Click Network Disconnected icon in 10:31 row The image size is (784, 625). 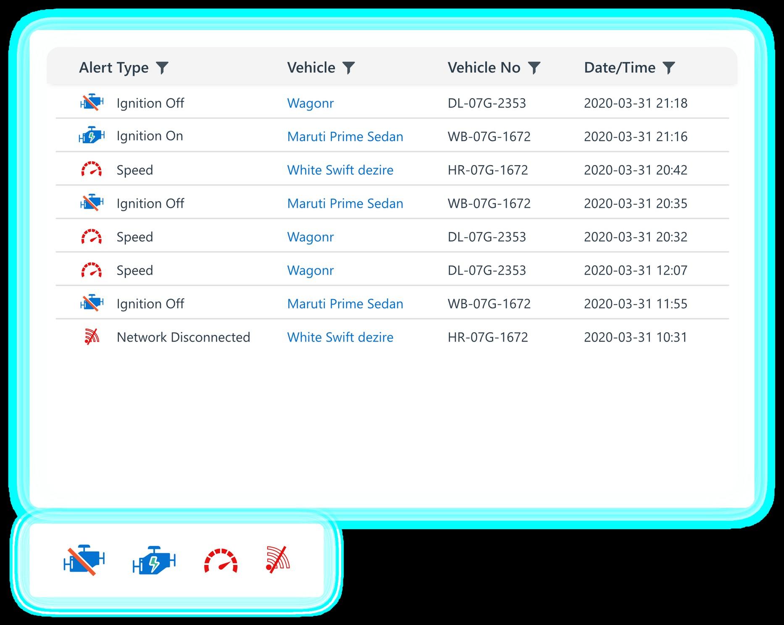[92, 337]
